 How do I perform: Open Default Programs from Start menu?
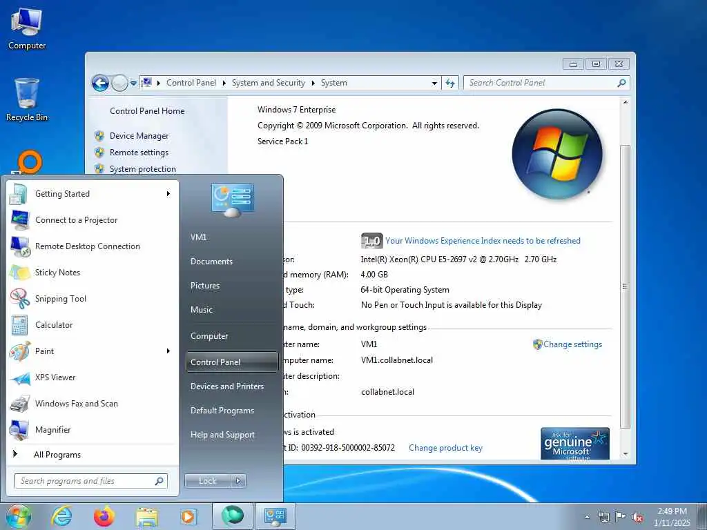222,411
